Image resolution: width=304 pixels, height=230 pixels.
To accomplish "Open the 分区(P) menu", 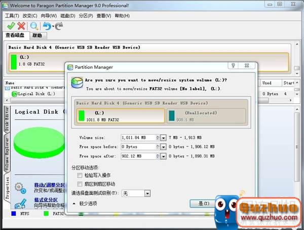I will click(x=86, y=16).
